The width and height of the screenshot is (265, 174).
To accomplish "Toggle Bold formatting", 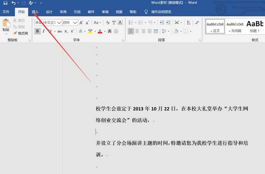I will [38, 31].
